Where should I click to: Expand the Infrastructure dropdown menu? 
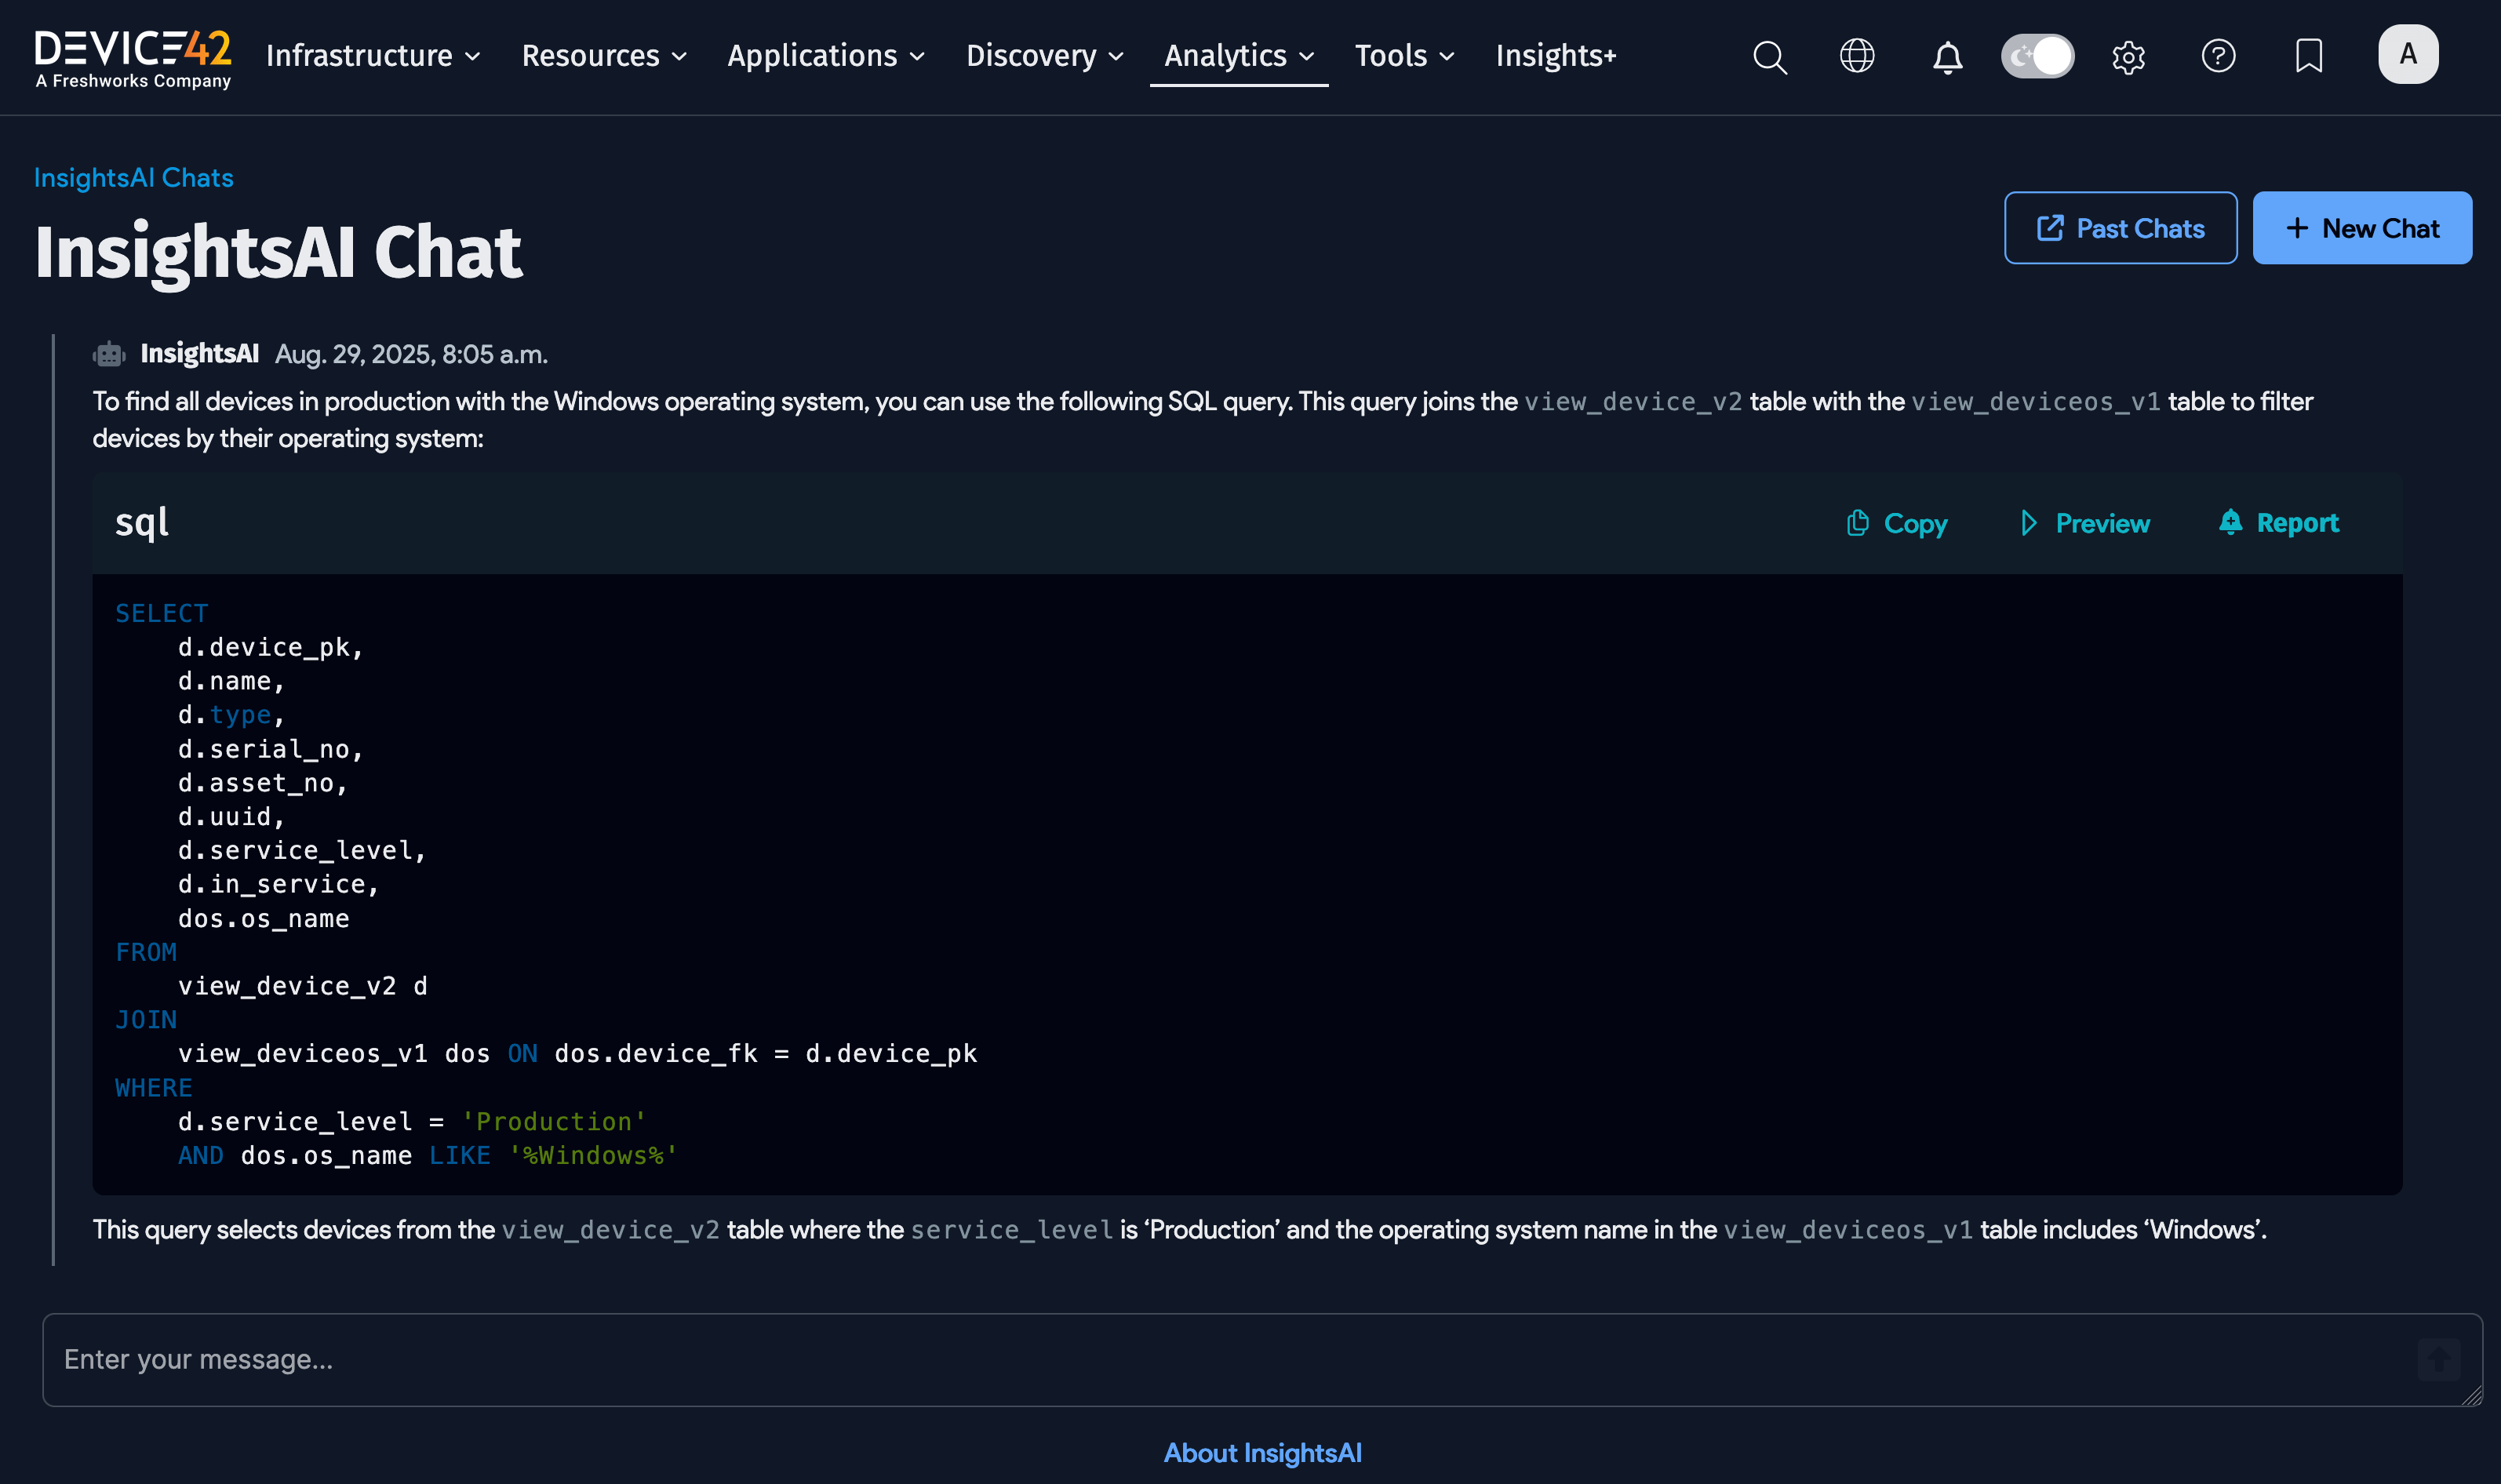pos(373,56)
